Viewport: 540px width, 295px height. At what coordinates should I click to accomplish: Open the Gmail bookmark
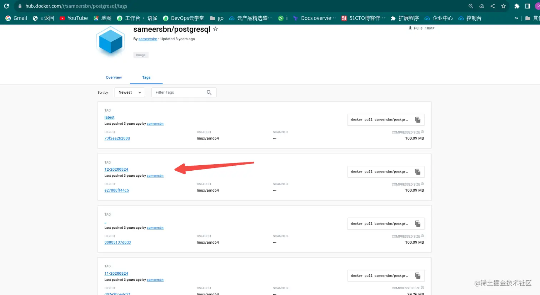pyautogui.click(x=16, y=18)
